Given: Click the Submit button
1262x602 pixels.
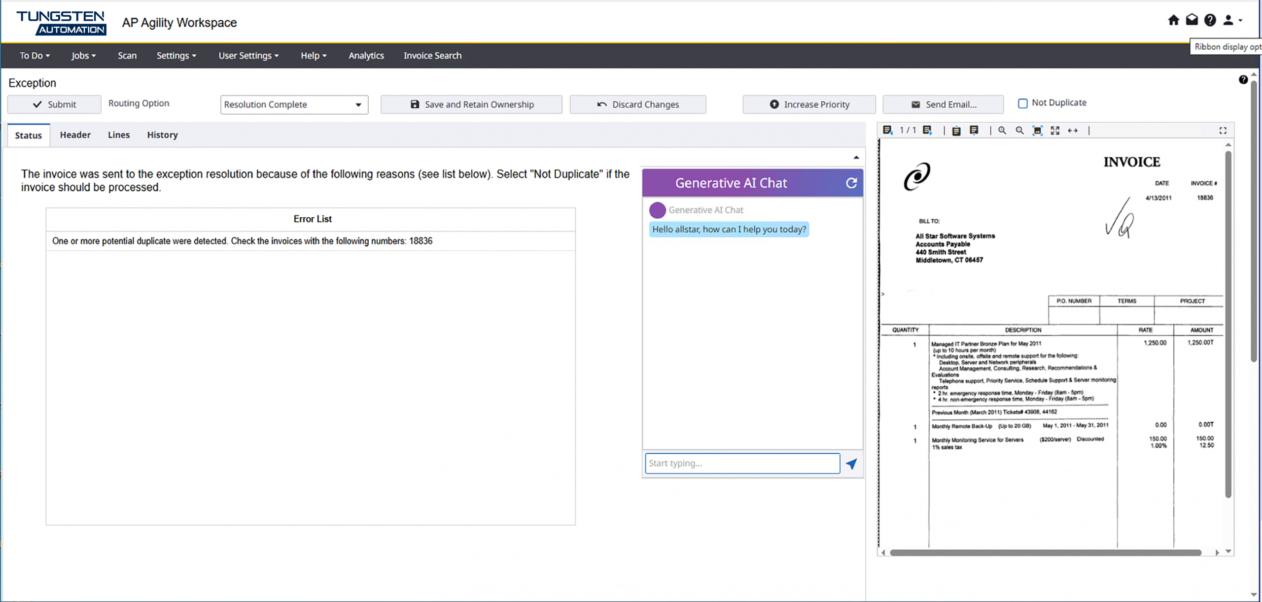Looking at the screenshot, I should click(x=54, y=104).
